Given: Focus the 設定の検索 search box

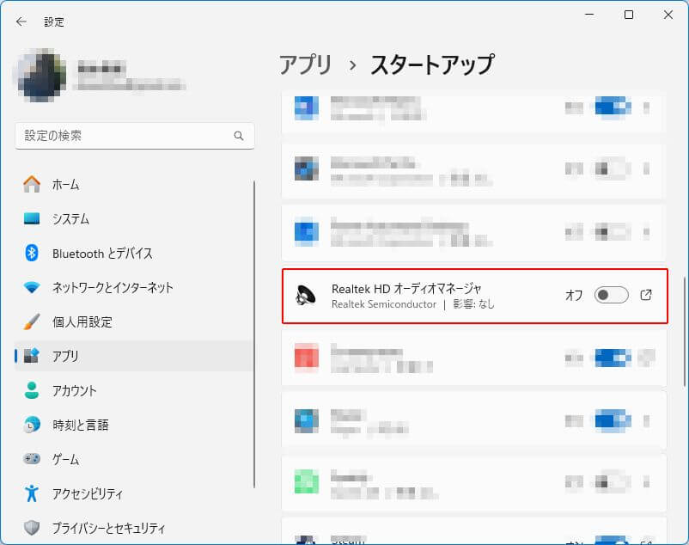Looking at the screenshot, I should 125,136.
